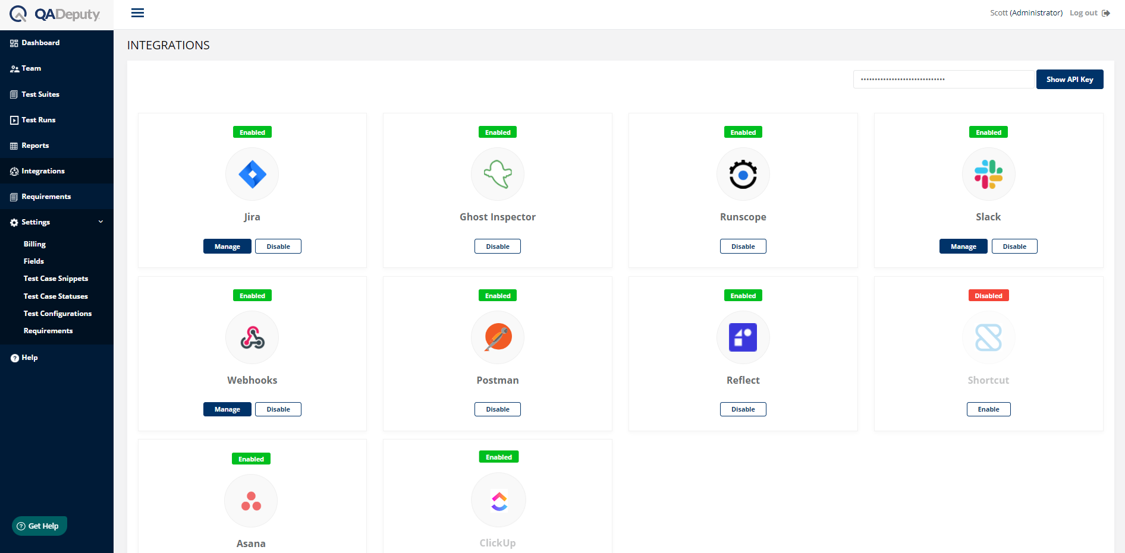
Task: Enable the Shortcut integration
Action: point(988,409)
